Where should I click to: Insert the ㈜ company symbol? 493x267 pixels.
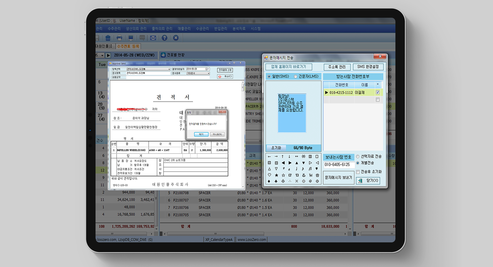click(304, 157)
